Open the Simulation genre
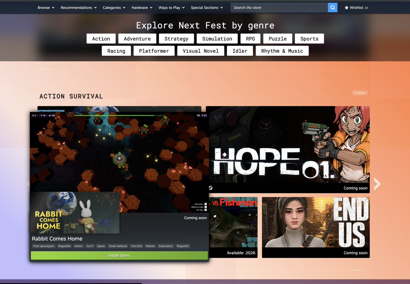The image size is (410, 284). point(217,39)
